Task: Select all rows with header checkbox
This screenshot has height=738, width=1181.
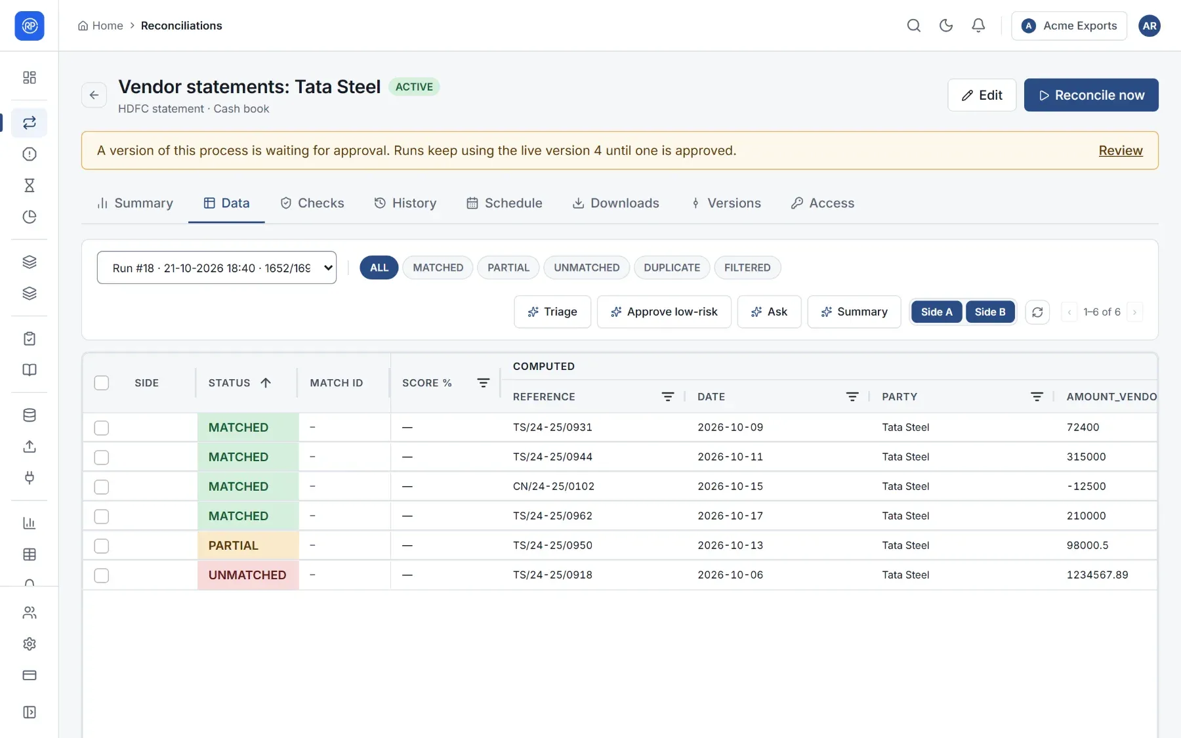Action: tap(102, 383)
